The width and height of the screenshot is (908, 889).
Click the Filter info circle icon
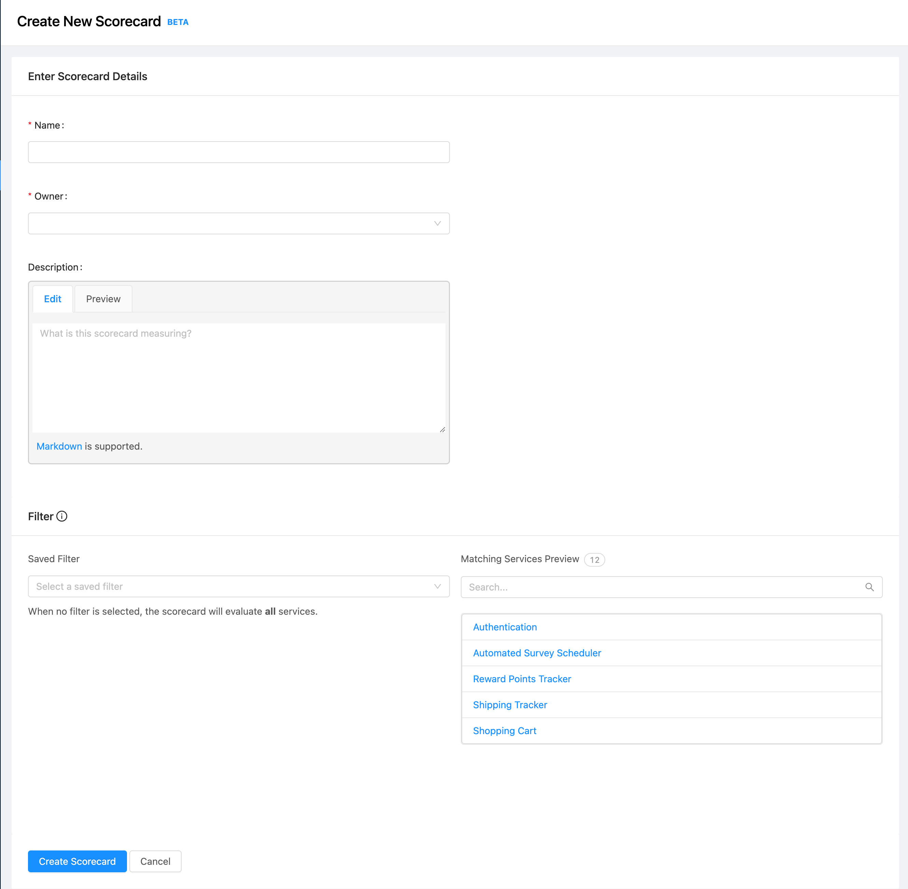tap(62, 516)
